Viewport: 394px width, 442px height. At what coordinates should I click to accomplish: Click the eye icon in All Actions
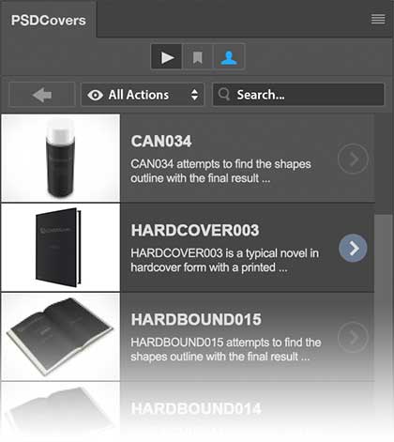pyautogui.click(x=95, y=95)
